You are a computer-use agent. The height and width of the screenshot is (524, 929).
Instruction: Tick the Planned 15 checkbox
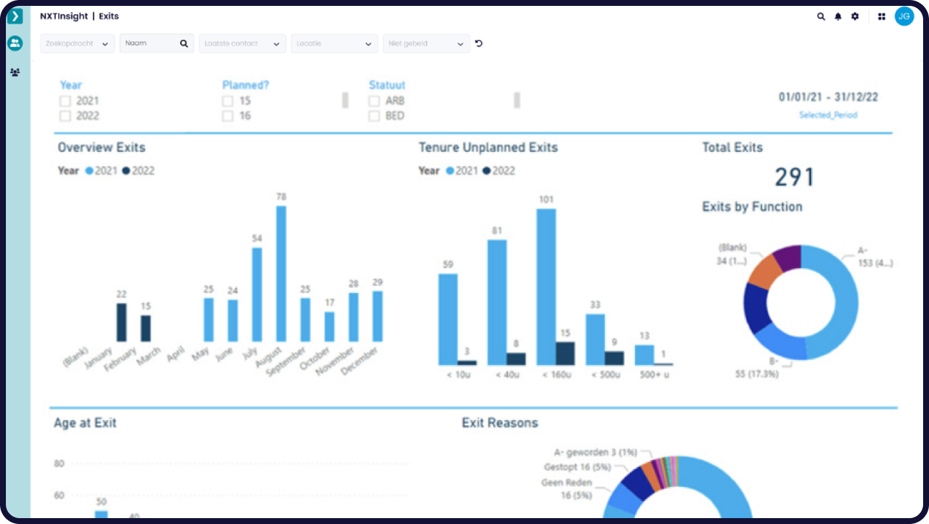227,101
